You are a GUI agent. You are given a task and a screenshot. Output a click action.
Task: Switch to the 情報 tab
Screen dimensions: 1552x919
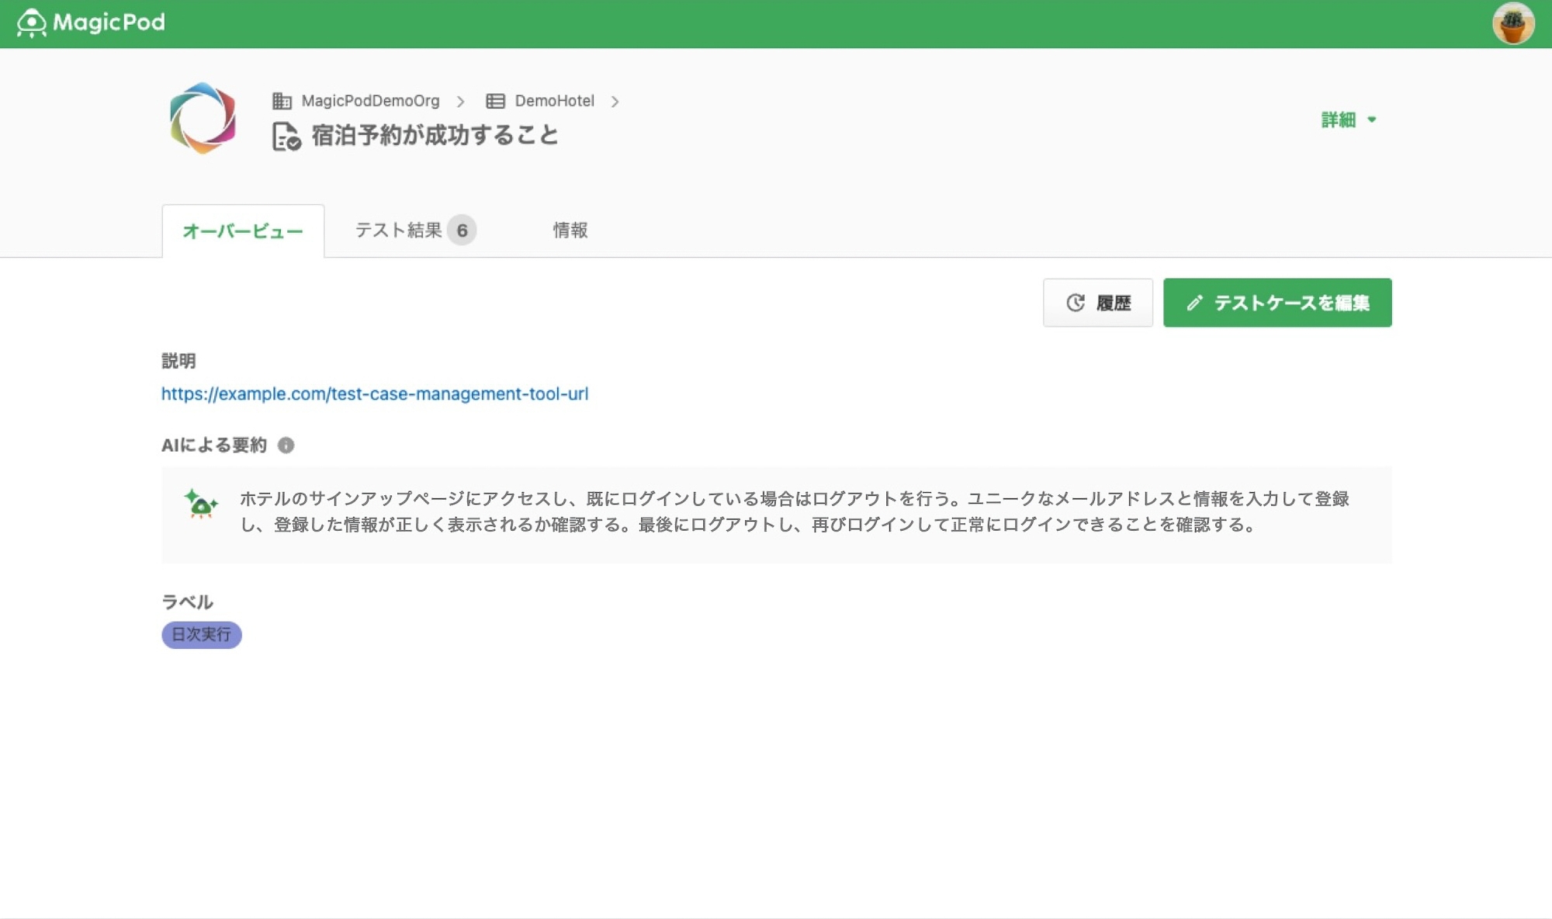(x=570, y=231)
